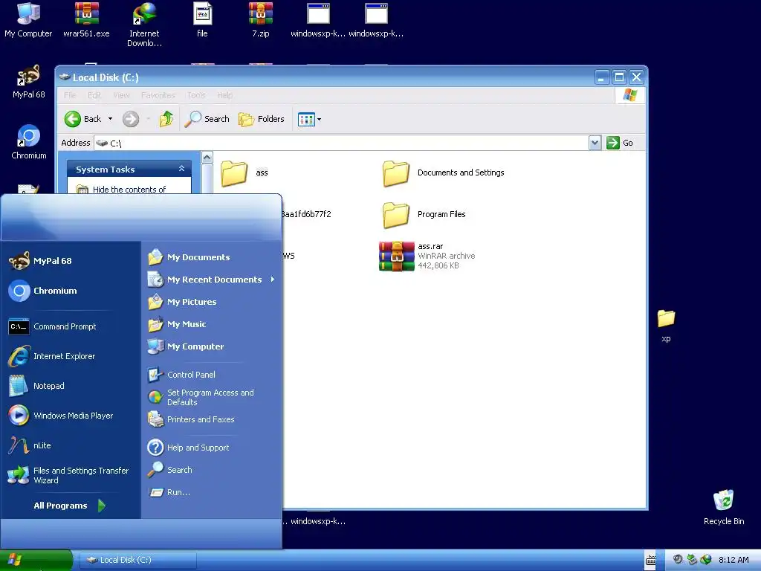Screen dimensions: 761x571
Task: Click the C:\ address field
Action: pos(341,143)
